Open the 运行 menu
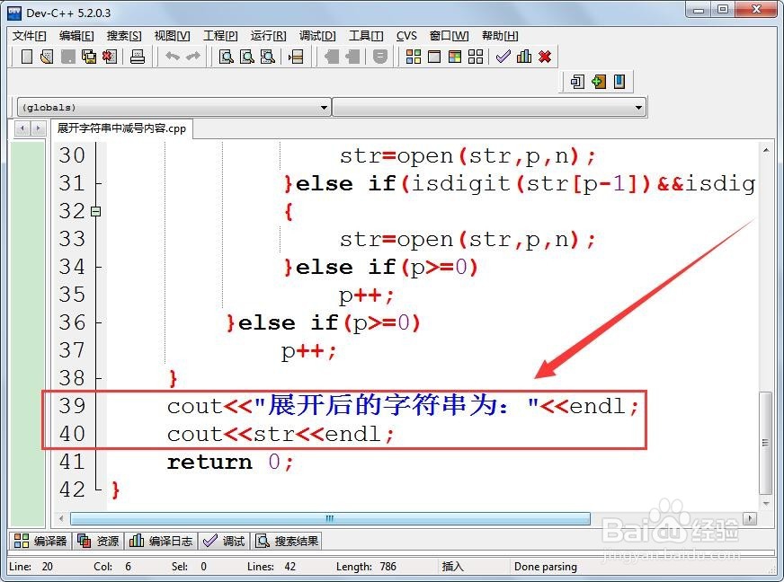The width and height of the screenshot is (784, 582). 266,35
